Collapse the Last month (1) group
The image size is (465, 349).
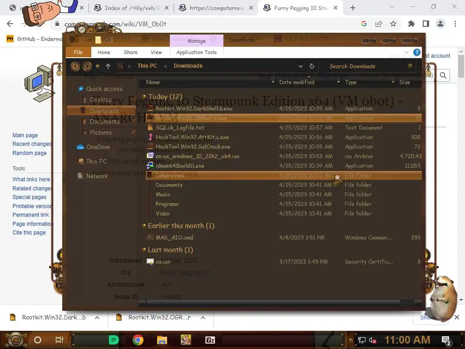pos(144,250)
